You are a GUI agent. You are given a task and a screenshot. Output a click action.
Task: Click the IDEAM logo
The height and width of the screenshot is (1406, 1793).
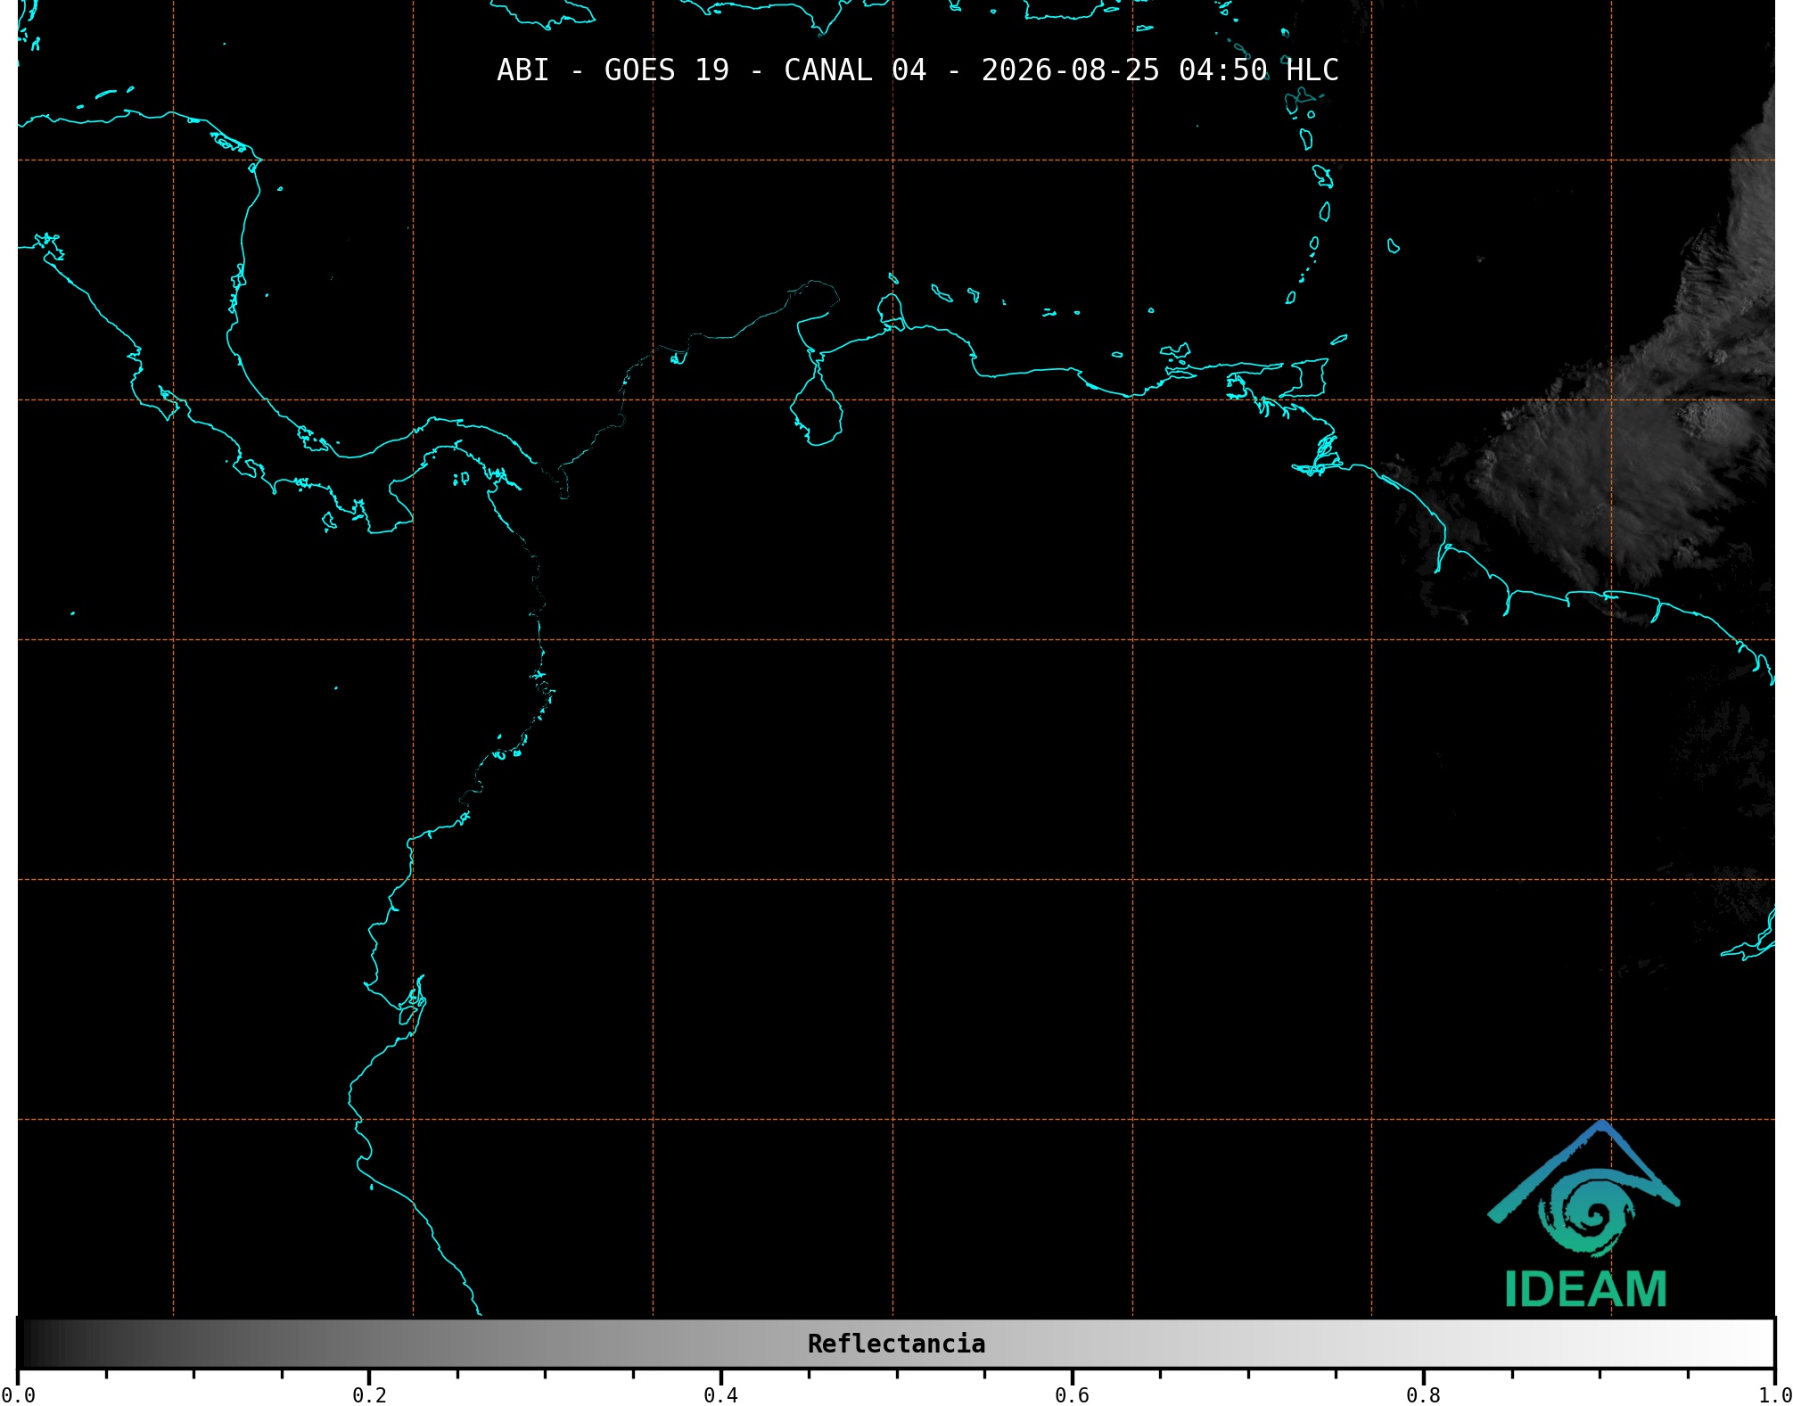[1584, 1214]
